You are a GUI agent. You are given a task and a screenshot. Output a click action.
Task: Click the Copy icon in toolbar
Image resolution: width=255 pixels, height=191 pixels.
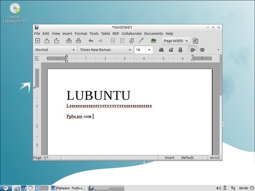pos(132,41)
